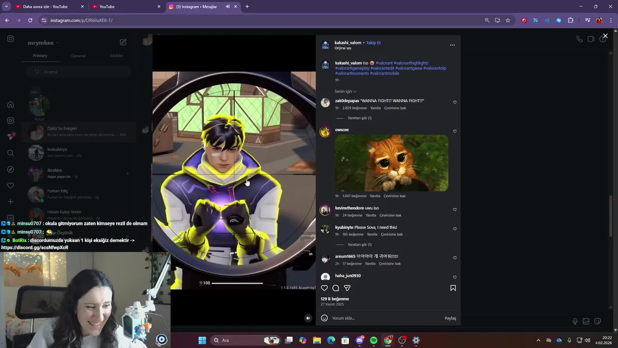
Task: Open the Notifications heart sidebar icon
Action: tap(11, 186)
